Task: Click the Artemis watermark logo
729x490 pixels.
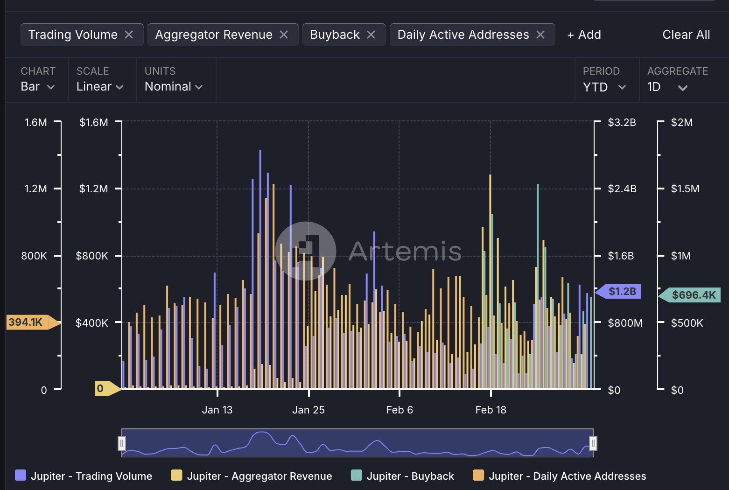Action: pyautogui.click(x=306, y=251)
